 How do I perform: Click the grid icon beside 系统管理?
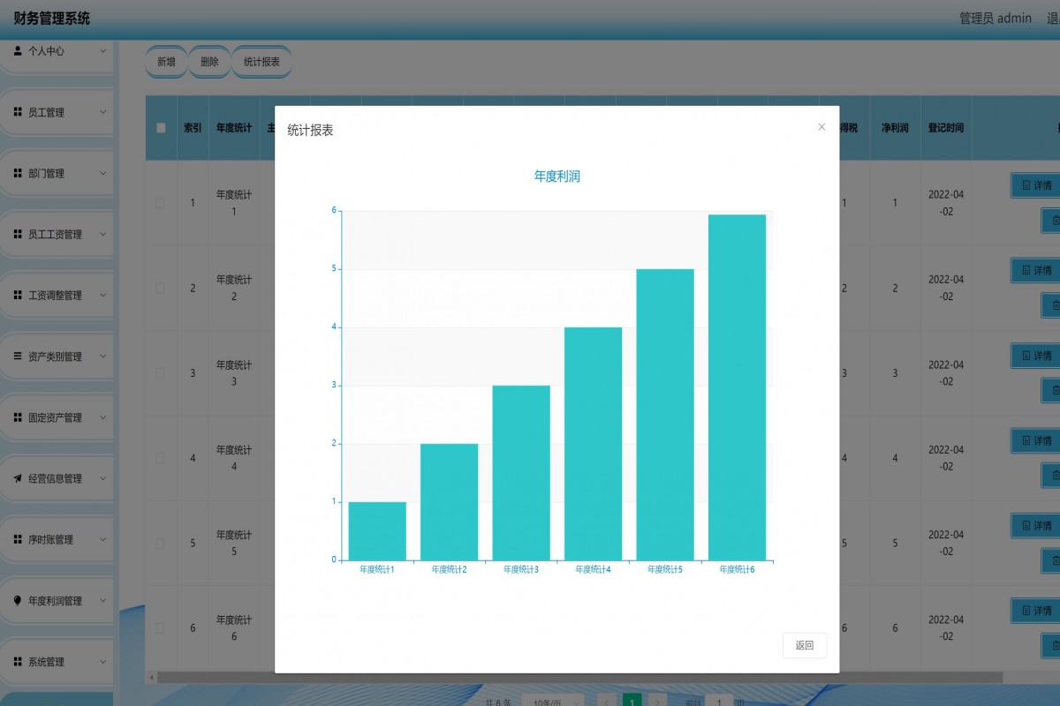[18, 662]
